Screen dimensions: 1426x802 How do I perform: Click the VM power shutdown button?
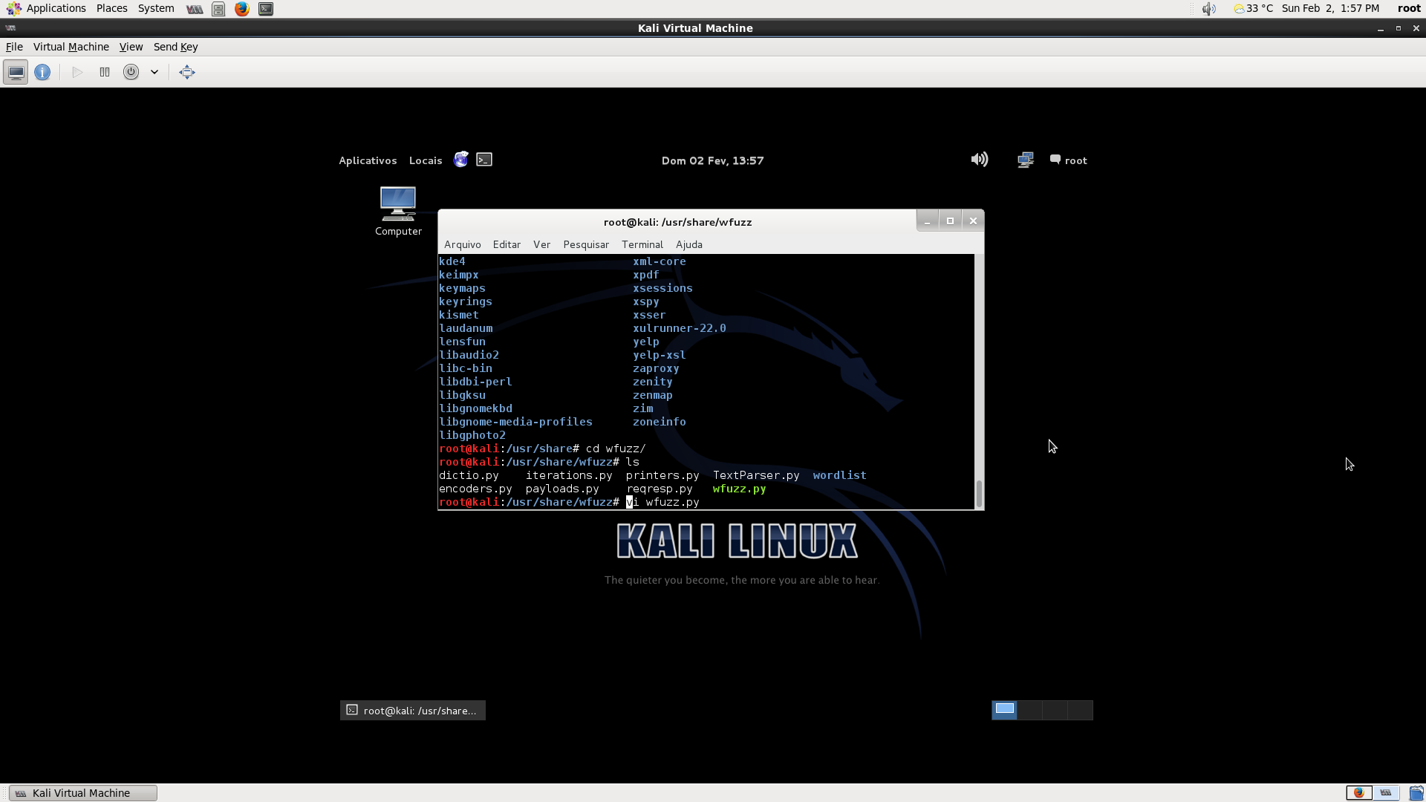(131, 72)
